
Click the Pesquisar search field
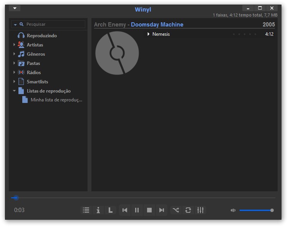pos(54,24)
